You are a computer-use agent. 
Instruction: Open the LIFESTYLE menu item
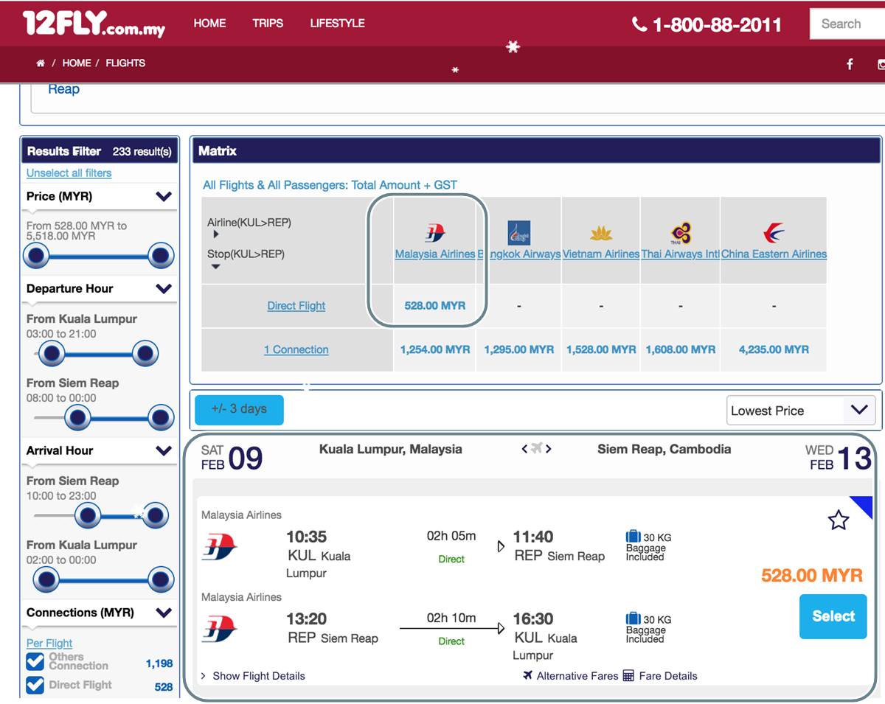tap(337, 24)
